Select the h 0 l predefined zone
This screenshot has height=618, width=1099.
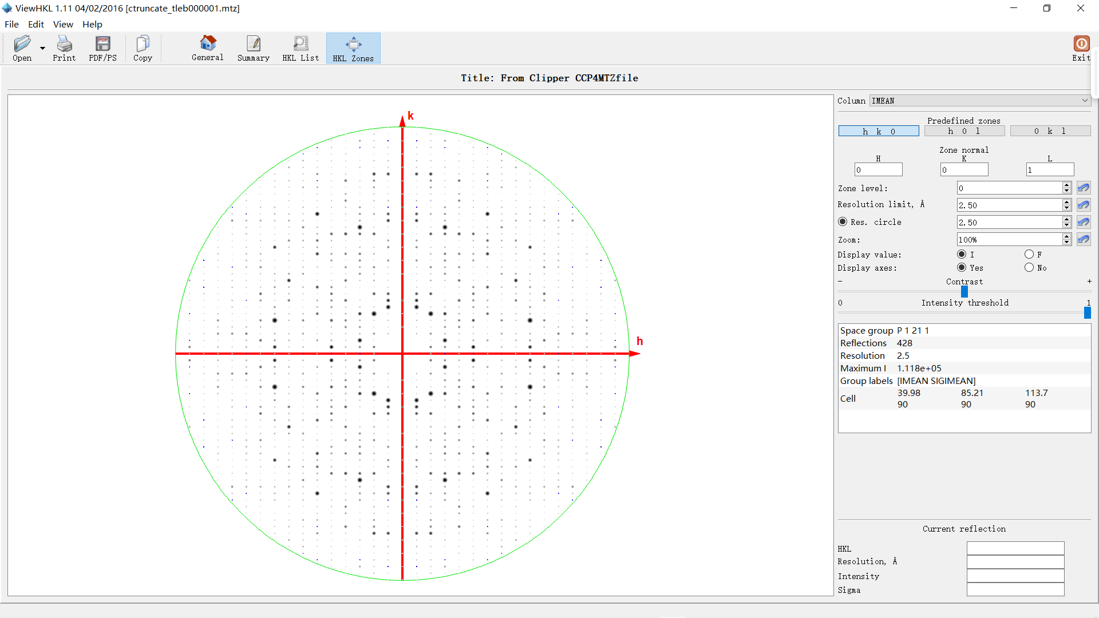[x=964, y=131]
